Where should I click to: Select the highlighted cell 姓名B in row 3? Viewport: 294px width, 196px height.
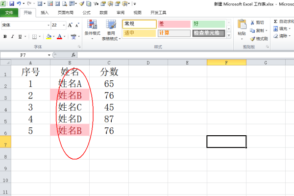(70, 95)
